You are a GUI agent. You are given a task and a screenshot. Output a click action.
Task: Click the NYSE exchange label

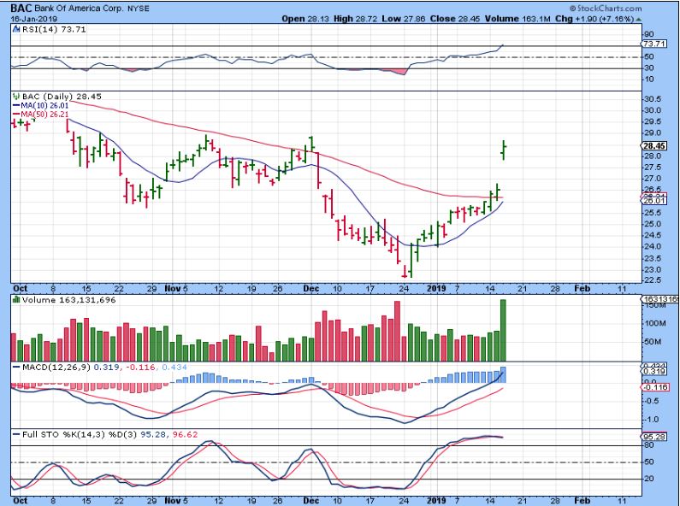coord(138,9)
